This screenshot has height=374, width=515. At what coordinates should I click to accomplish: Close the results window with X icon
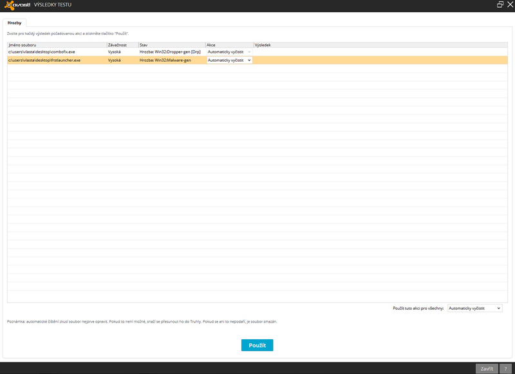pos(510,5)
